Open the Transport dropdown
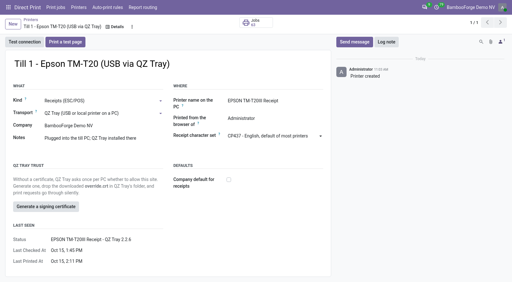512x282 pixels. click(104, 113)
